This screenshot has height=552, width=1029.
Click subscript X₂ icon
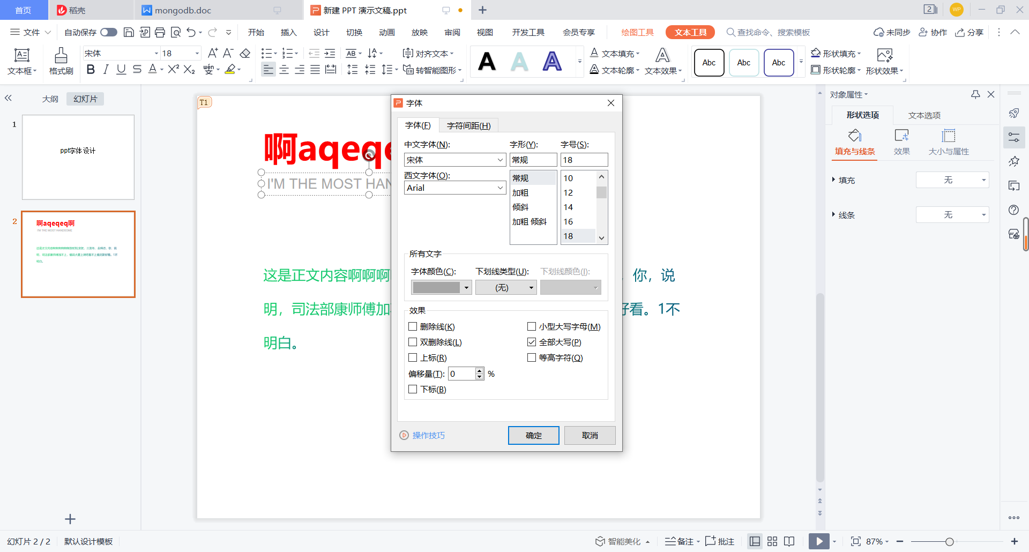189,70
